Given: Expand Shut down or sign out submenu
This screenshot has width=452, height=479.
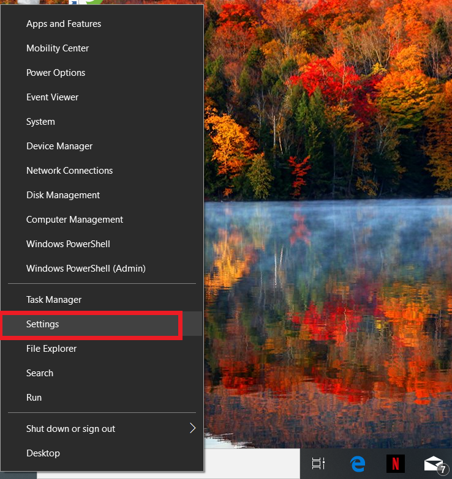Looking at the screenshot, I should point(102,429).
